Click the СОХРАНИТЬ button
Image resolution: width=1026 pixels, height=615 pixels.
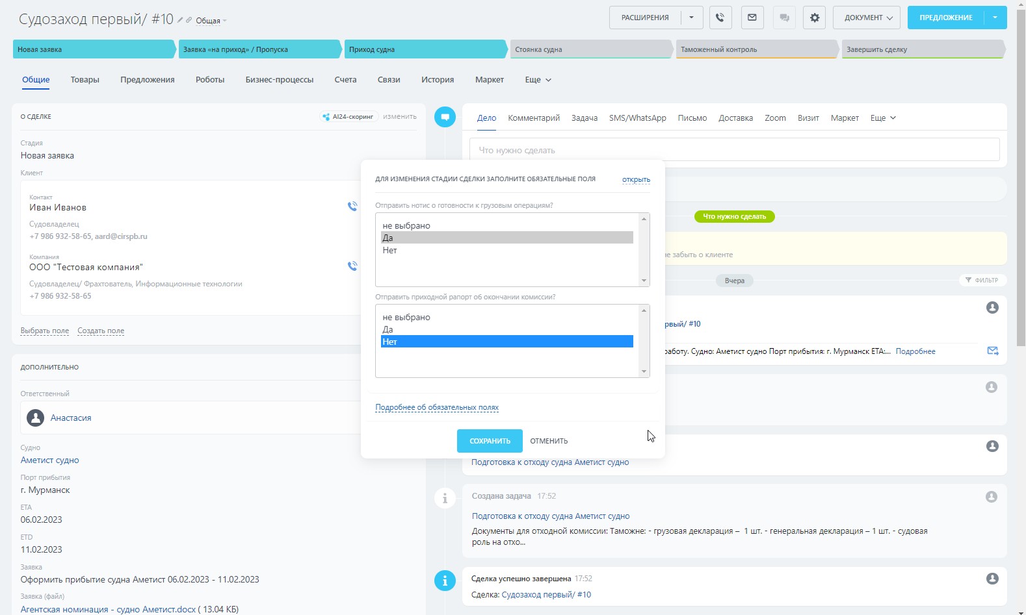coord(490,441)
